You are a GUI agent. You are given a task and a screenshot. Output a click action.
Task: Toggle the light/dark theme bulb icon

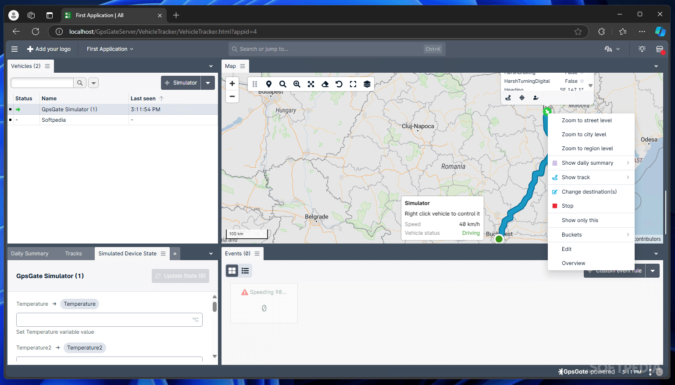tap(642, 49)
